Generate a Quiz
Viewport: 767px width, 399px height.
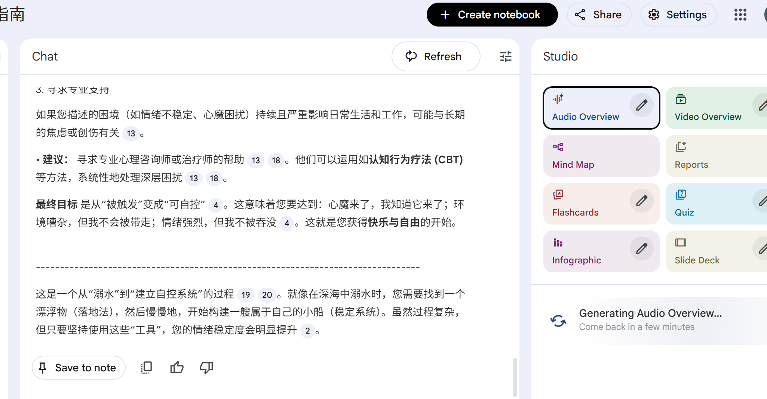point(716,204)
